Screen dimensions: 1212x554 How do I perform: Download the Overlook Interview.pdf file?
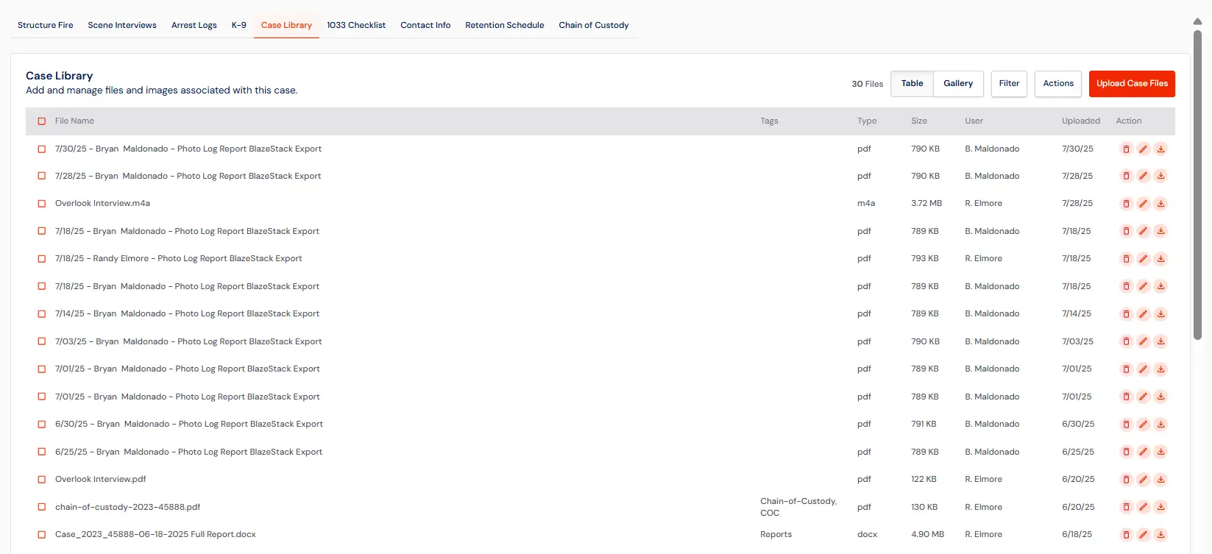(1160, 480)
